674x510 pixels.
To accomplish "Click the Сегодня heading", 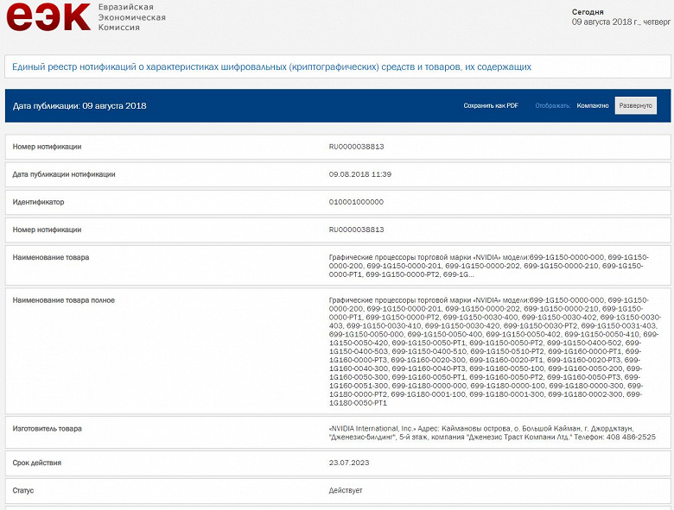I will (588, 12).
